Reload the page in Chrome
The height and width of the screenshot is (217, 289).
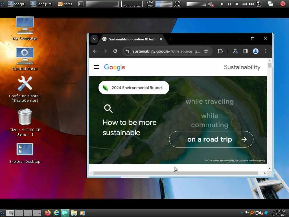pyautogui.click(x=115, y=51)
